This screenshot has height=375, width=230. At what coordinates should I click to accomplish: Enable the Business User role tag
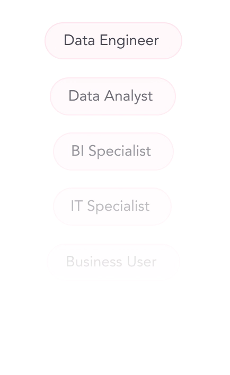(113, 262)
